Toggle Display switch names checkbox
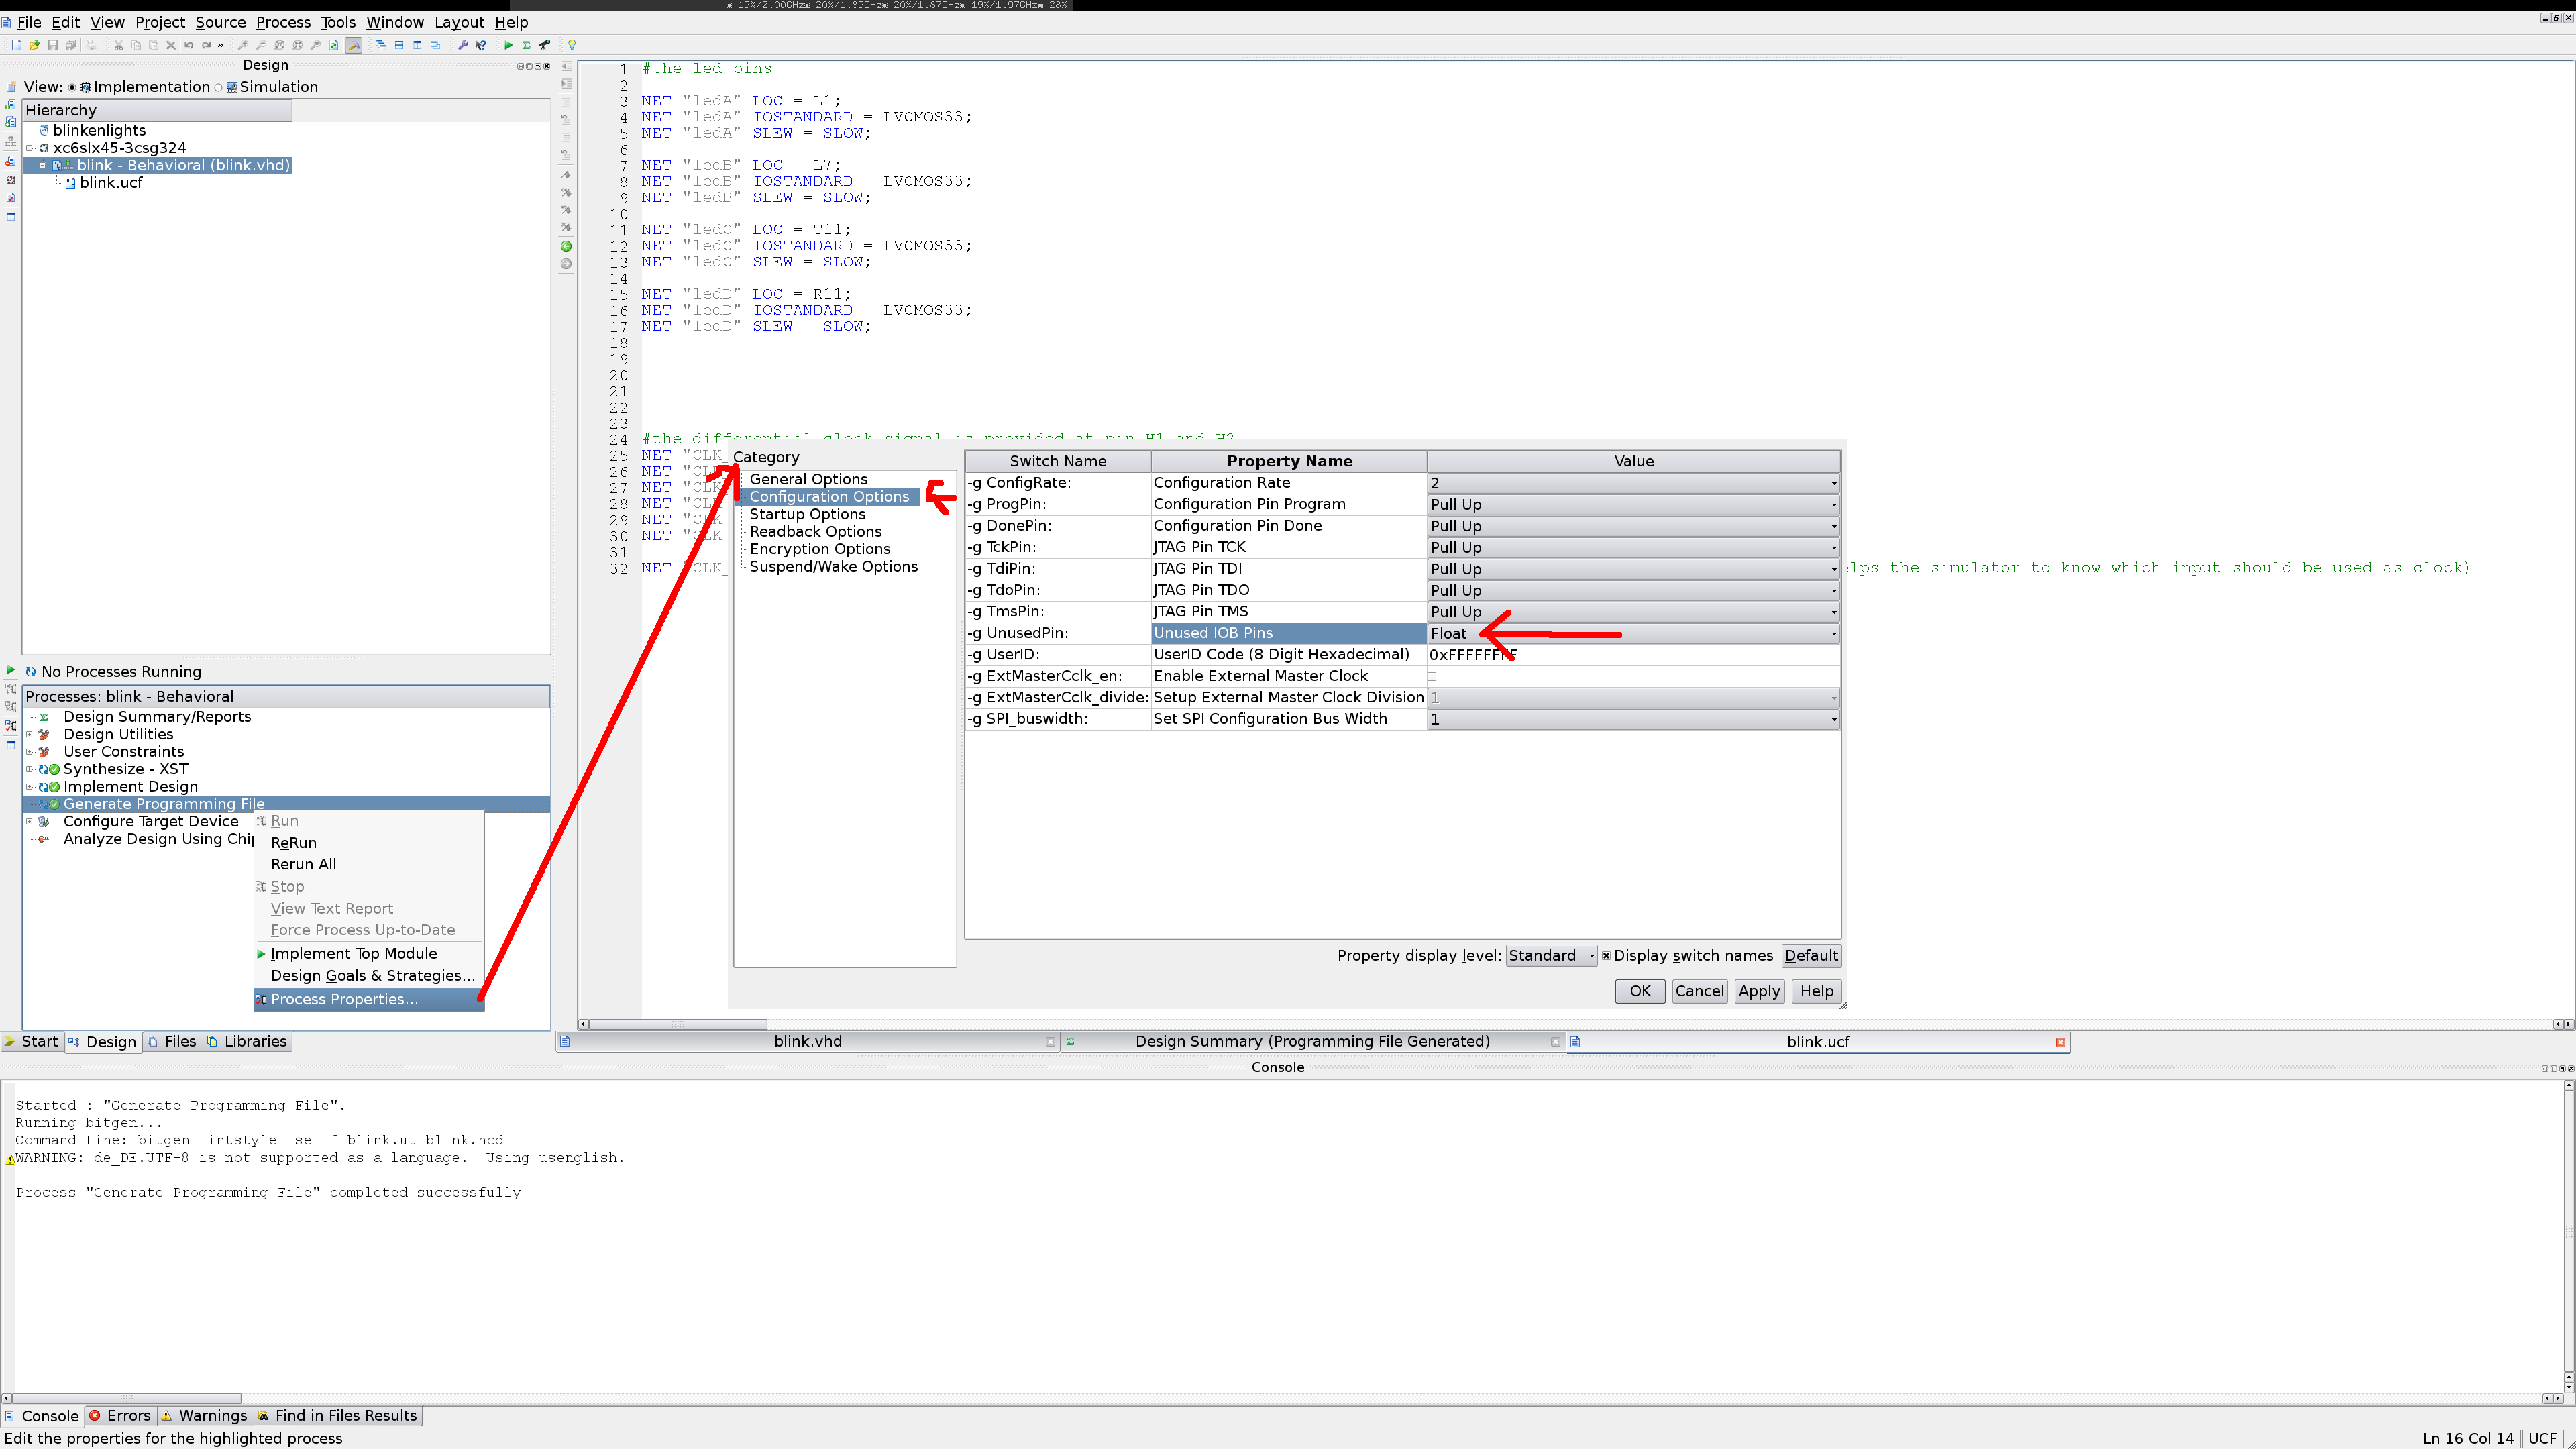Image resolution: width=2576 pixels, height=1449 pixels. (x=1606, y=956)
